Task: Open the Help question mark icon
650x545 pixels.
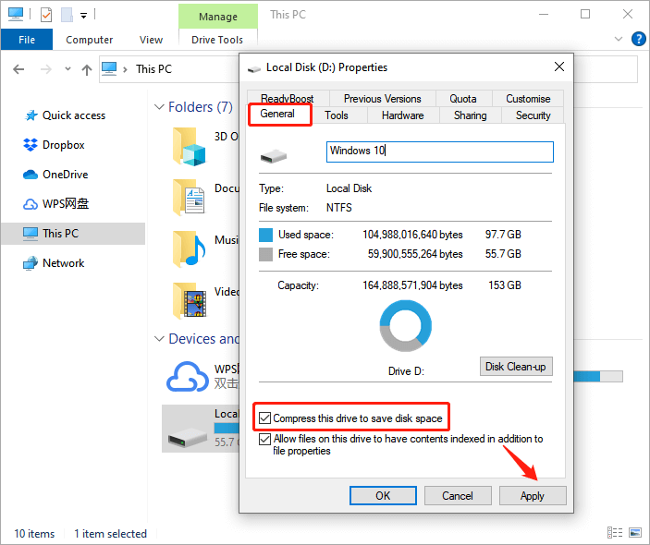Action: tap(638, 39)
